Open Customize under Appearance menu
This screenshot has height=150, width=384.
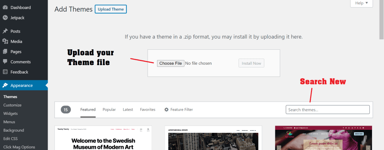click(x=12, y=105)
